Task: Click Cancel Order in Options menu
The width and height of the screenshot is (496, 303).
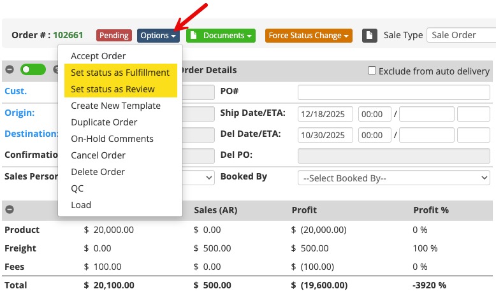Action: click(98, 155)
